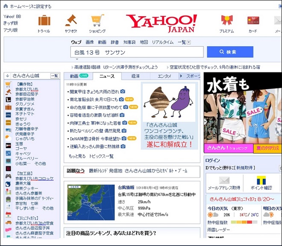Expand the 一覧 search category dropdown
282x246 pixels.
point(188,42)
